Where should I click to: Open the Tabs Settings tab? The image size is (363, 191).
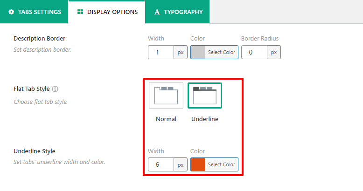(x=35, y=12)
